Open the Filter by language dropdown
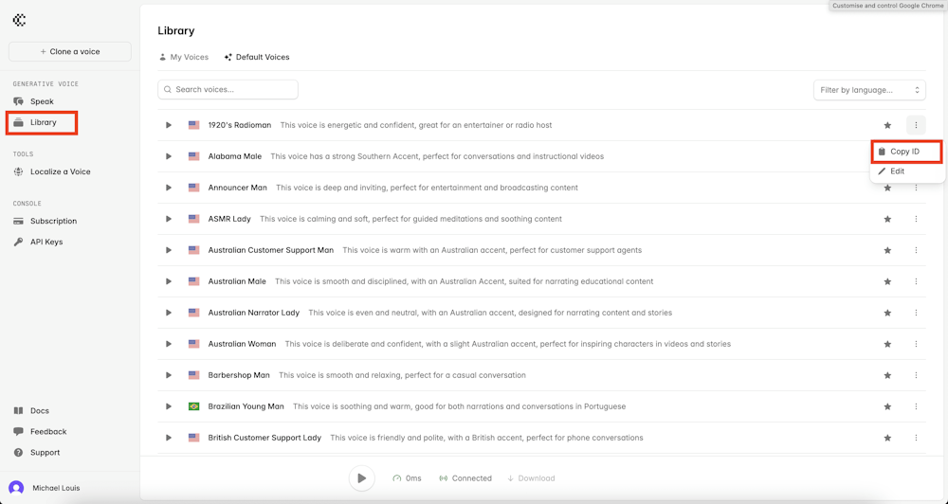948x504 pixels. pos(869,90)
